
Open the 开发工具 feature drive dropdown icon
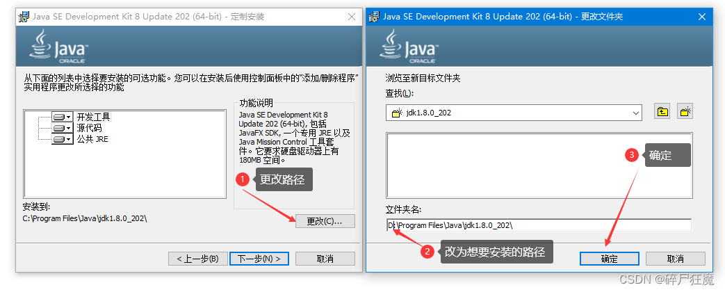click(63, 117)
